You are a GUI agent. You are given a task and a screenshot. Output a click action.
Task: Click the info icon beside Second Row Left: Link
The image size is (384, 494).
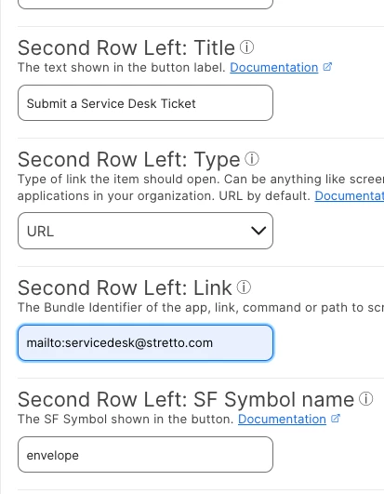click(x=244, y=287)
